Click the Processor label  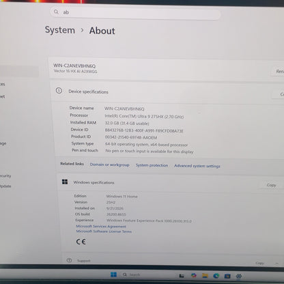point(79,115)
